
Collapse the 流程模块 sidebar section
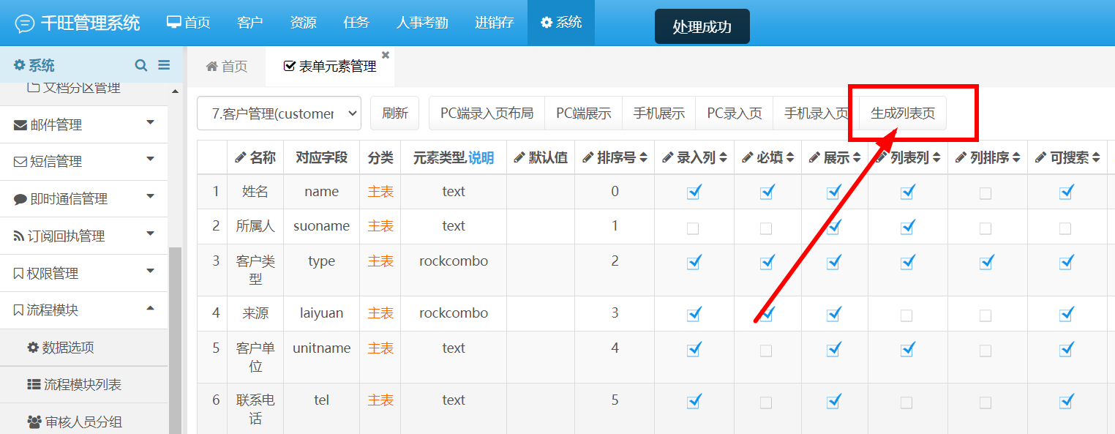click(x=83, y=310)
